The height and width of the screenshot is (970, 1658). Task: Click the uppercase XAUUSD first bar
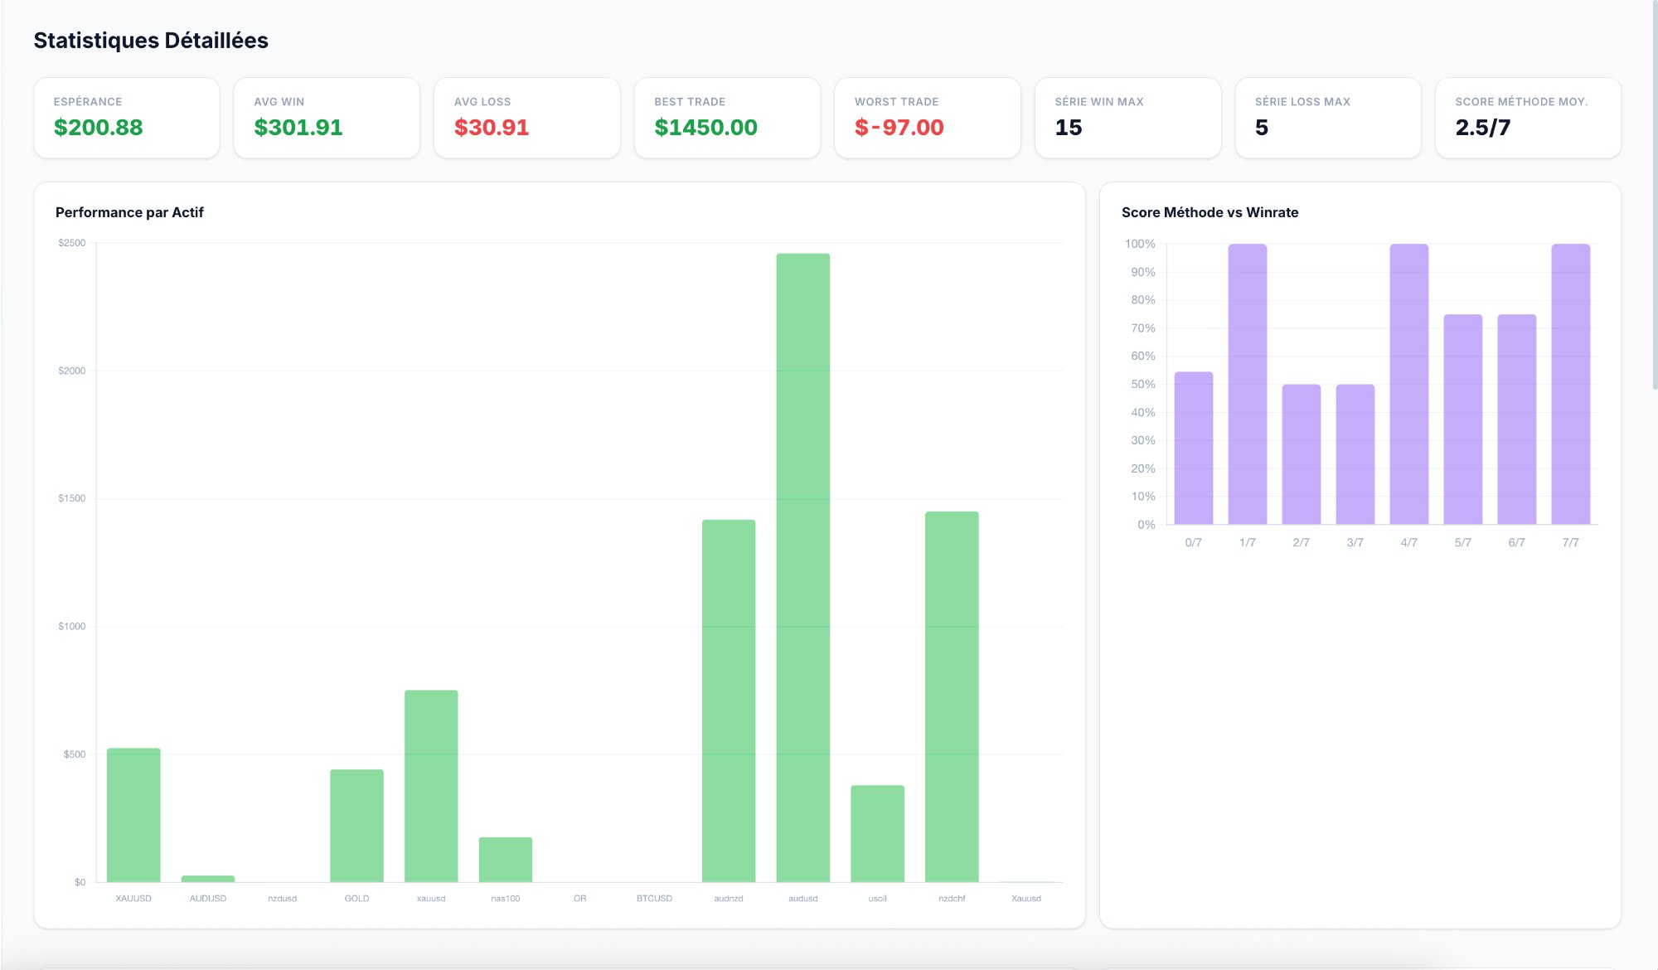coord(133,815)
